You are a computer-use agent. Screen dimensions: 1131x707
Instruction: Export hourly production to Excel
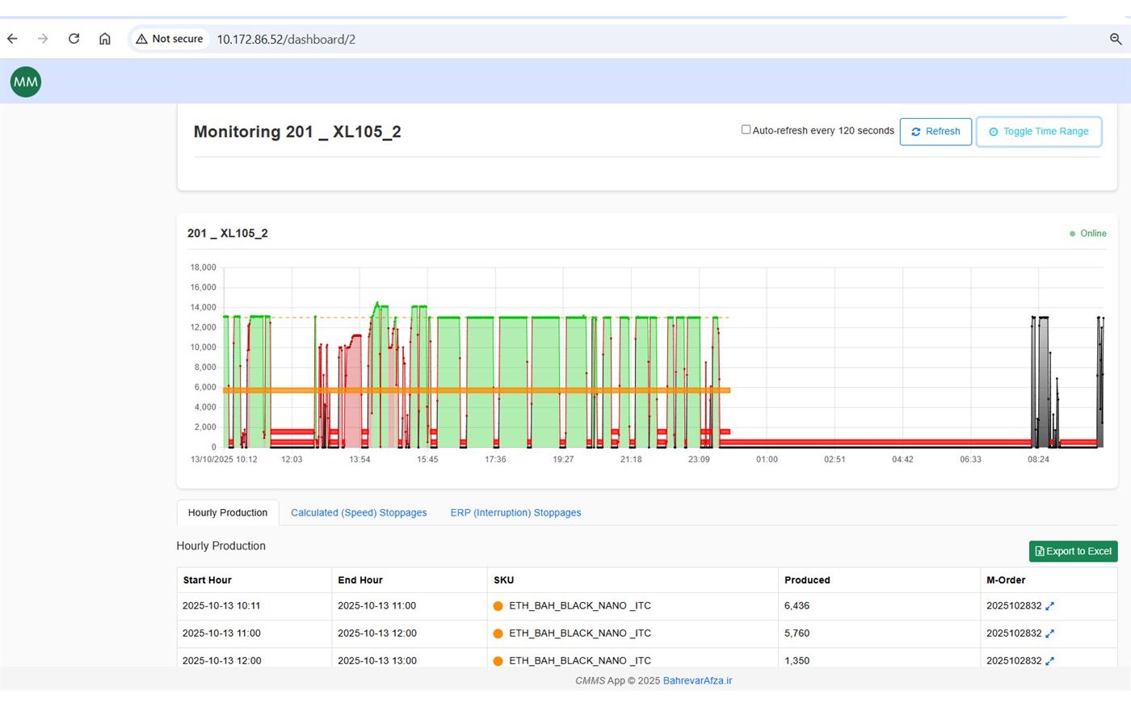click(1074, 551)
